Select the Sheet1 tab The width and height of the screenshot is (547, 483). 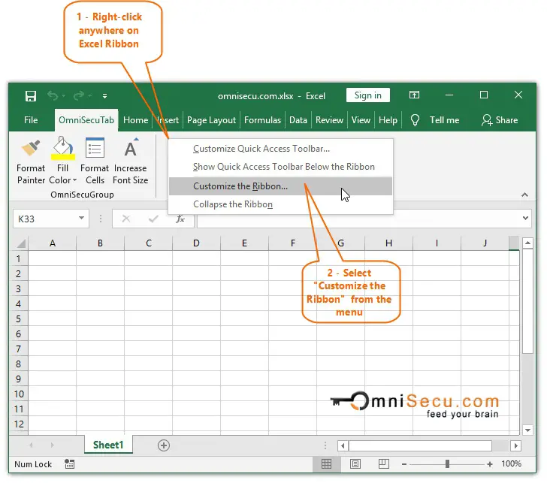click(x=108, y=445)
